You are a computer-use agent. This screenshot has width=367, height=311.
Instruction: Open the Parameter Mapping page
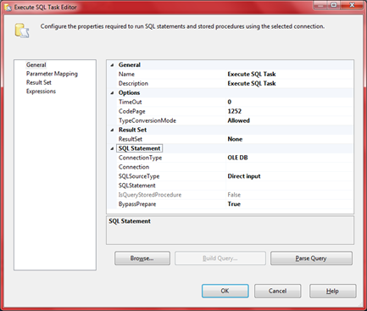[x=52, y=74]
